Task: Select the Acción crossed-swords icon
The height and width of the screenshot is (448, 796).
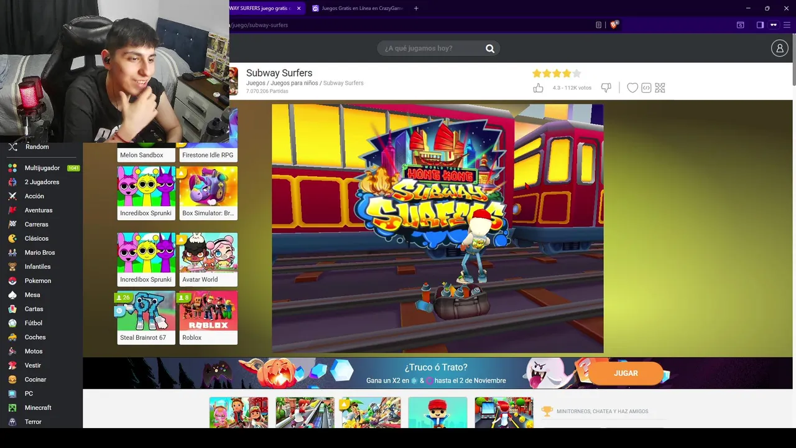Action: 12,196
